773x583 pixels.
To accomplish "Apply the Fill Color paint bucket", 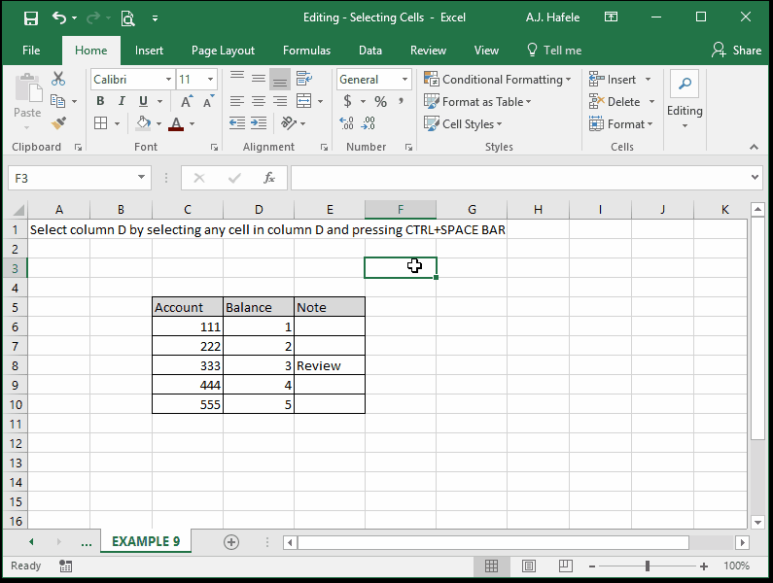I will click(144, 123).
